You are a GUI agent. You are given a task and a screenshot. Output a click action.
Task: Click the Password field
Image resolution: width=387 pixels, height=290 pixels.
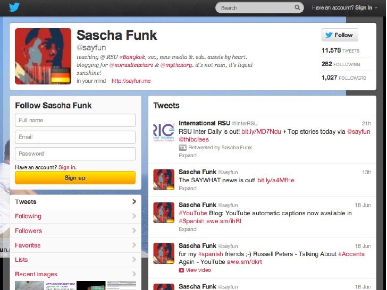point(75,153)
